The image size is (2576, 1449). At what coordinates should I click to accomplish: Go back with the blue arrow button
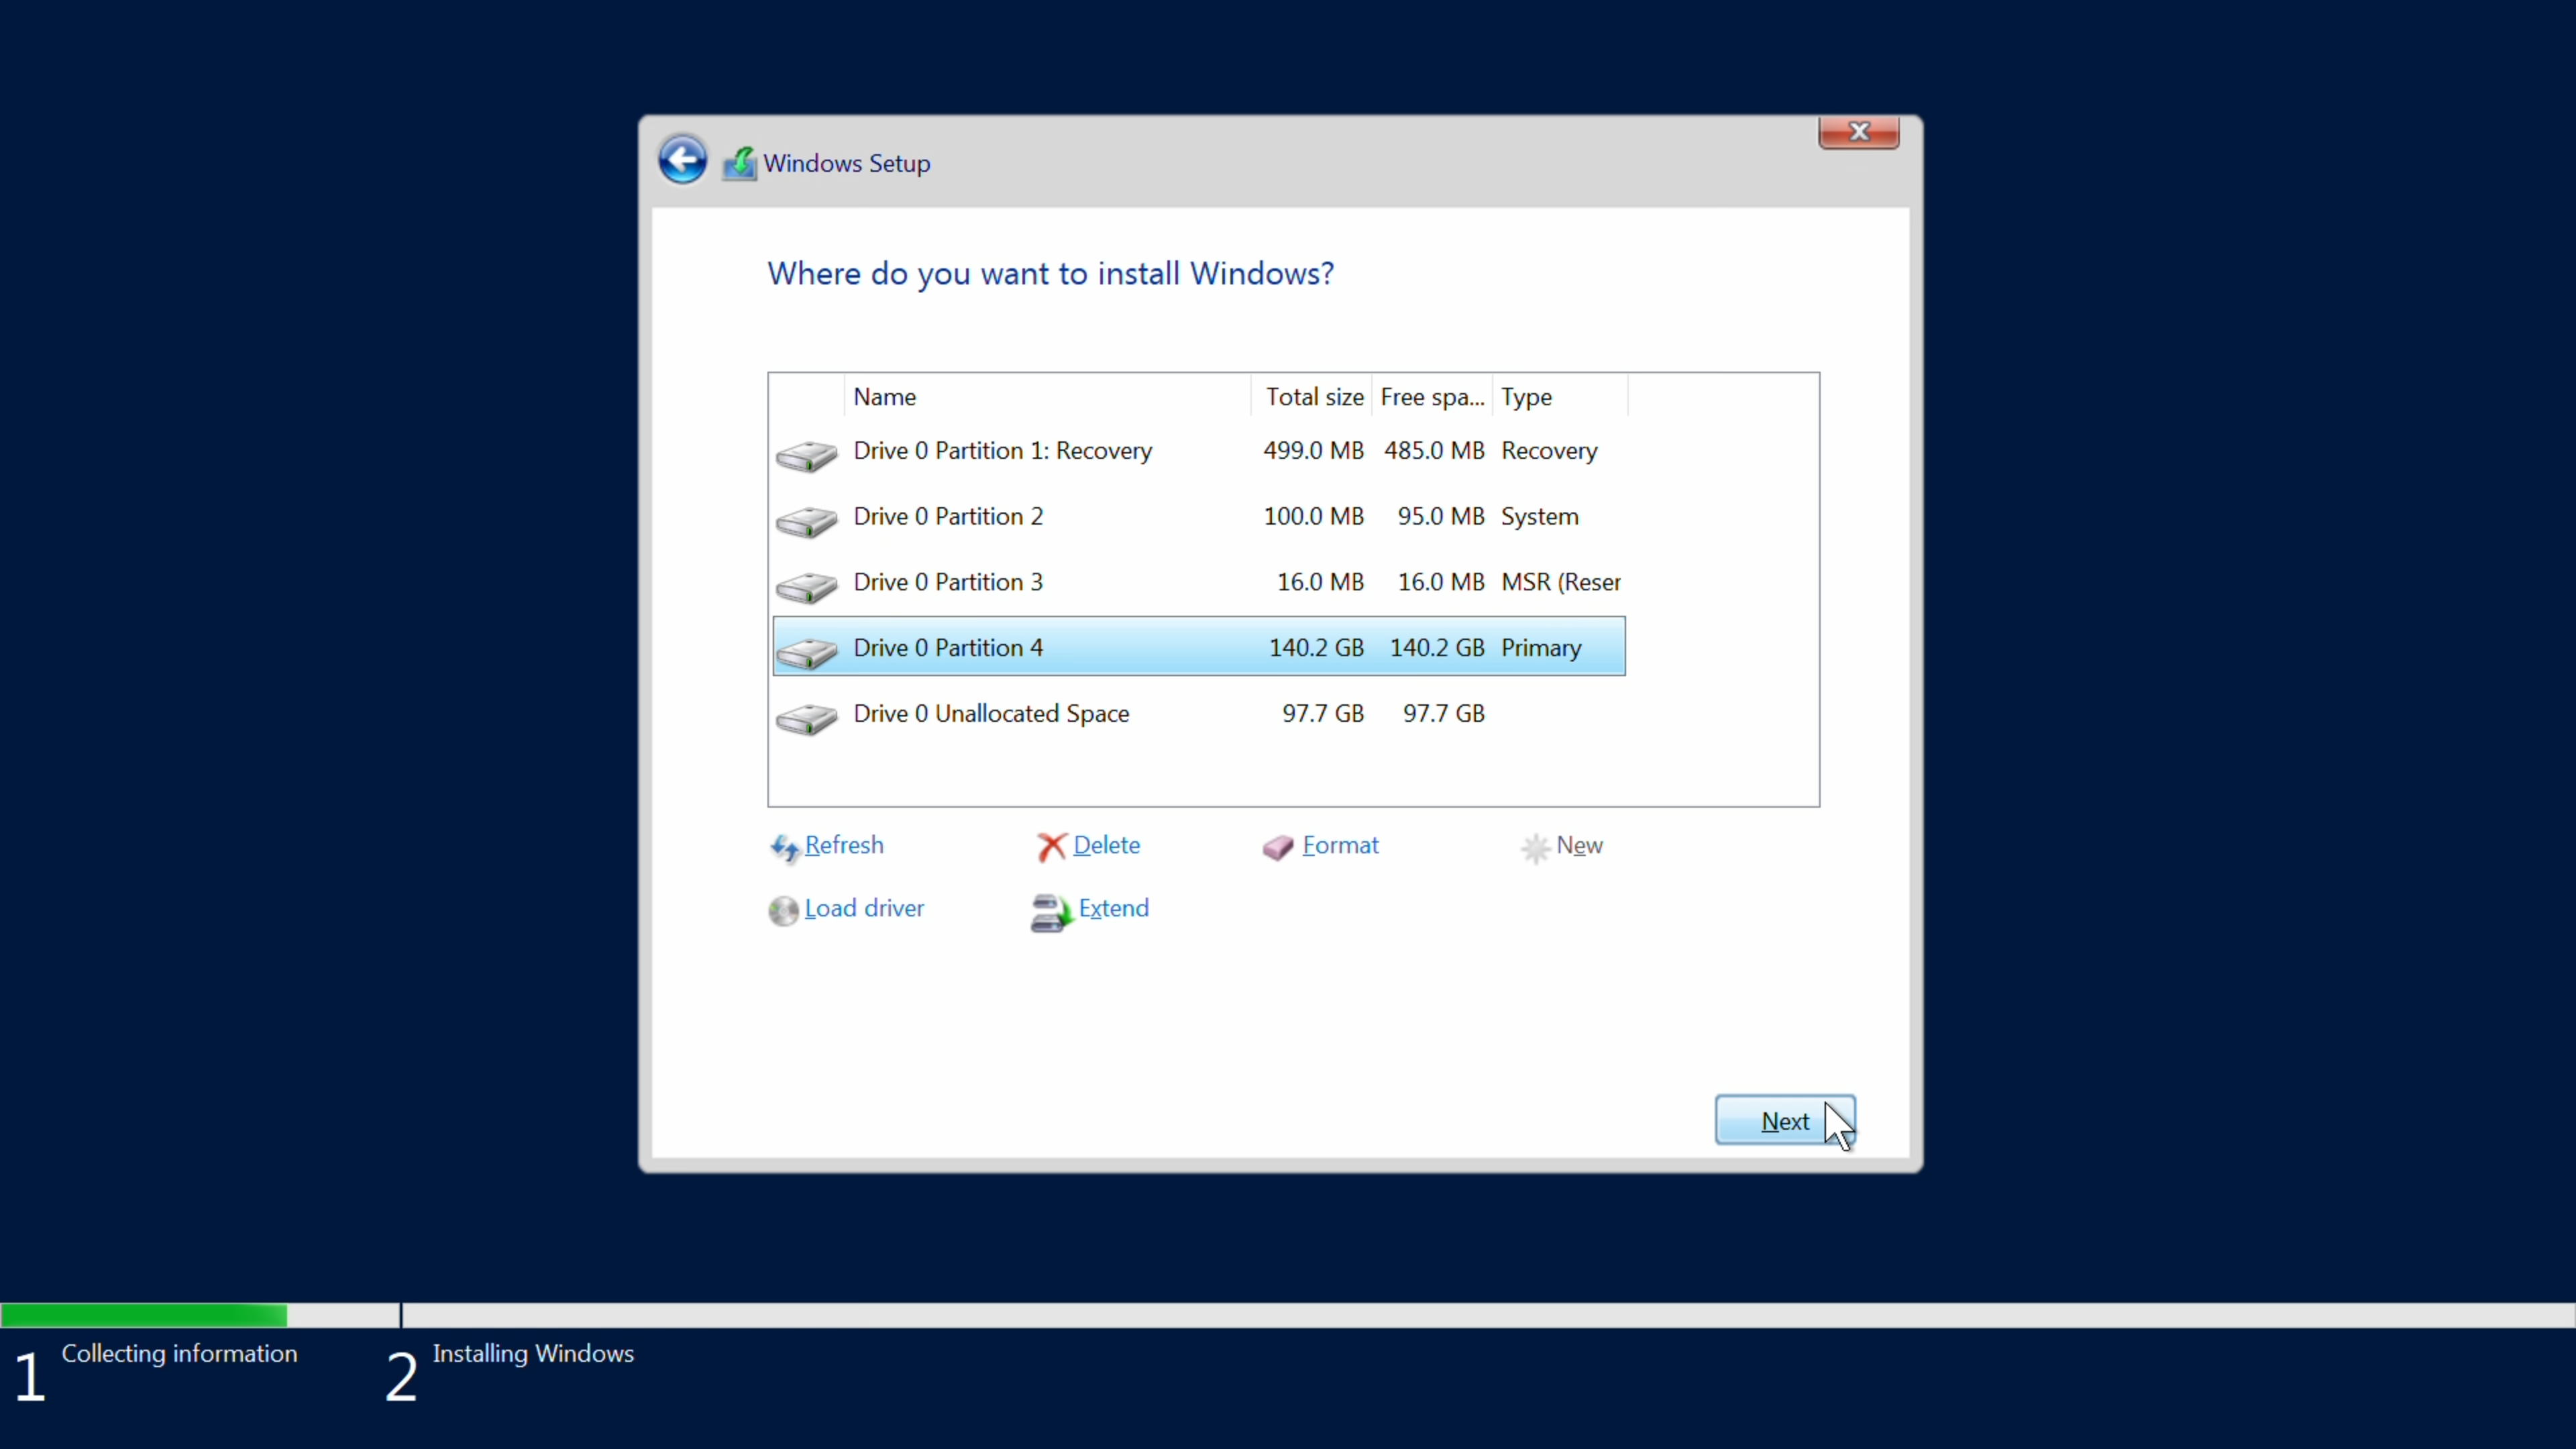point(683,160)
